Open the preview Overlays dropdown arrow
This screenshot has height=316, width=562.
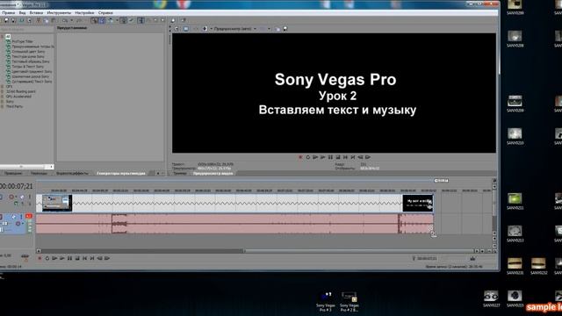coord(270,29)
